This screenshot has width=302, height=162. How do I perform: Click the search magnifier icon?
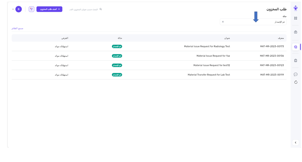(x=101, y=9)
